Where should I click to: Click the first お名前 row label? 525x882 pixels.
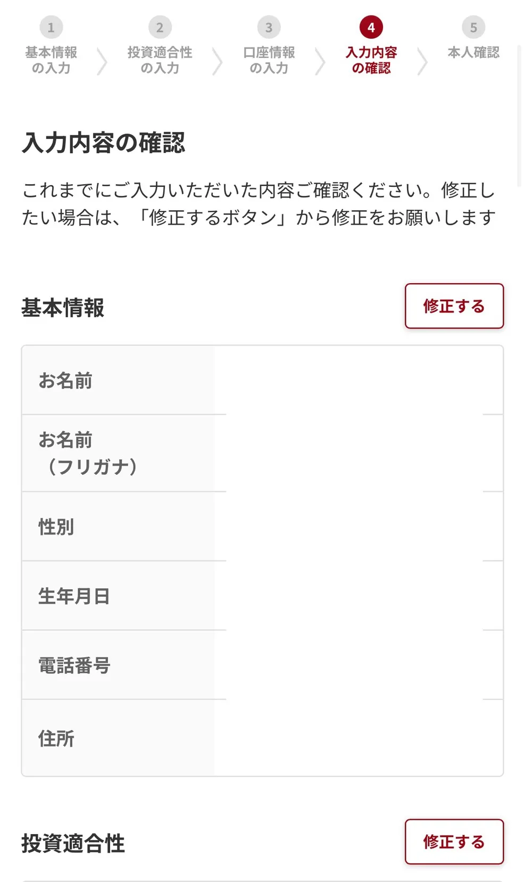[x=65, y=381]
